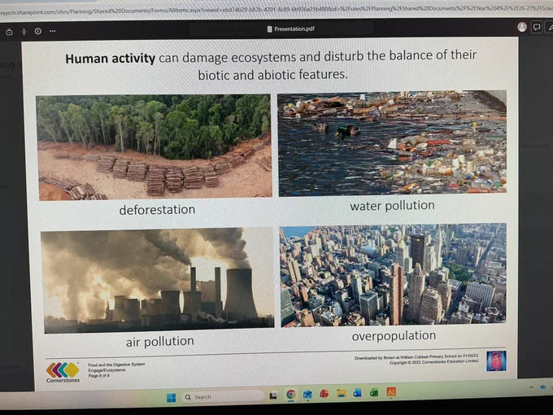Open Task View on the taskbar
553x415 pixels.
tap(273, 395)
